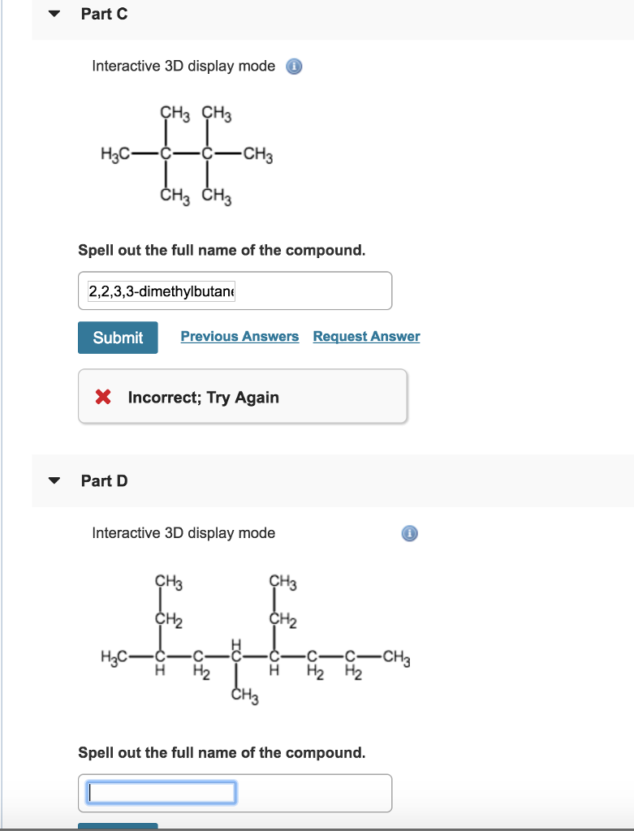The image size is (634, 831).
Task: Click the Part C molecule structure diagram
Action: [x=188, y=155]
